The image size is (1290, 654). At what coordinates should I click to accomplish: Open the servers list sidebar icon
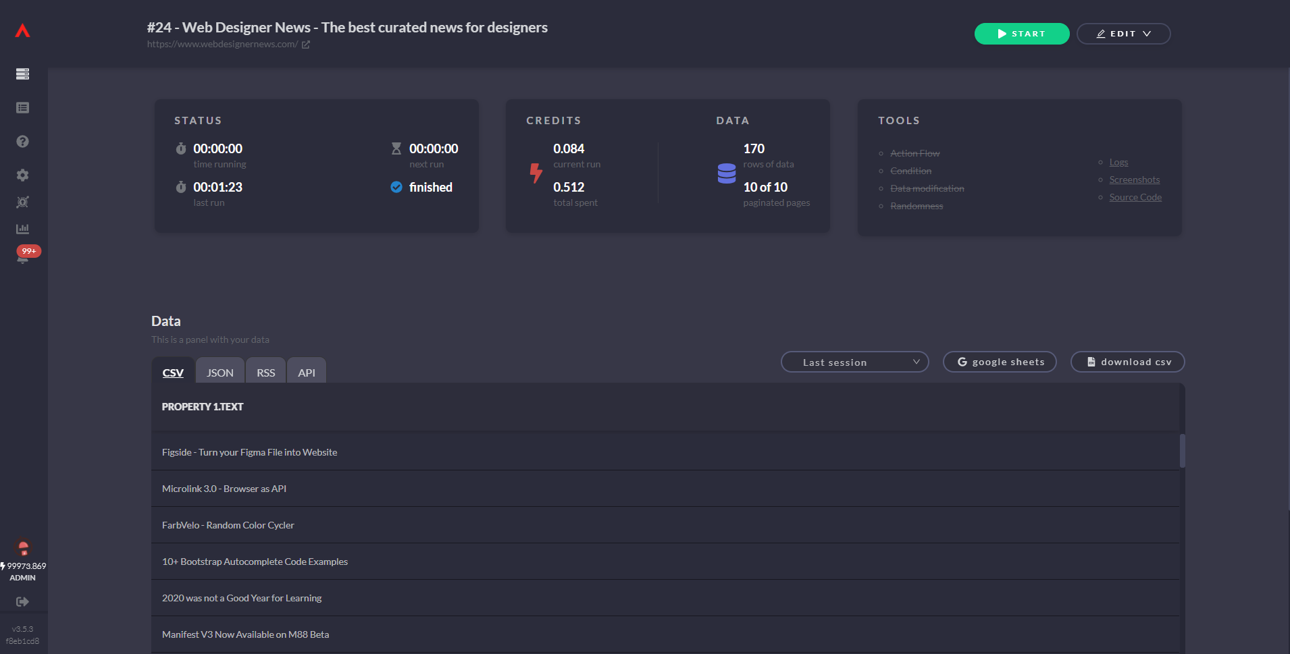click(x=22, y=74)
